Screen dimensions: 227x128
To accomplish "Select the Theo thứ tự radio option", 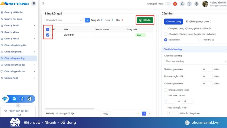I will tap(200, 40).
